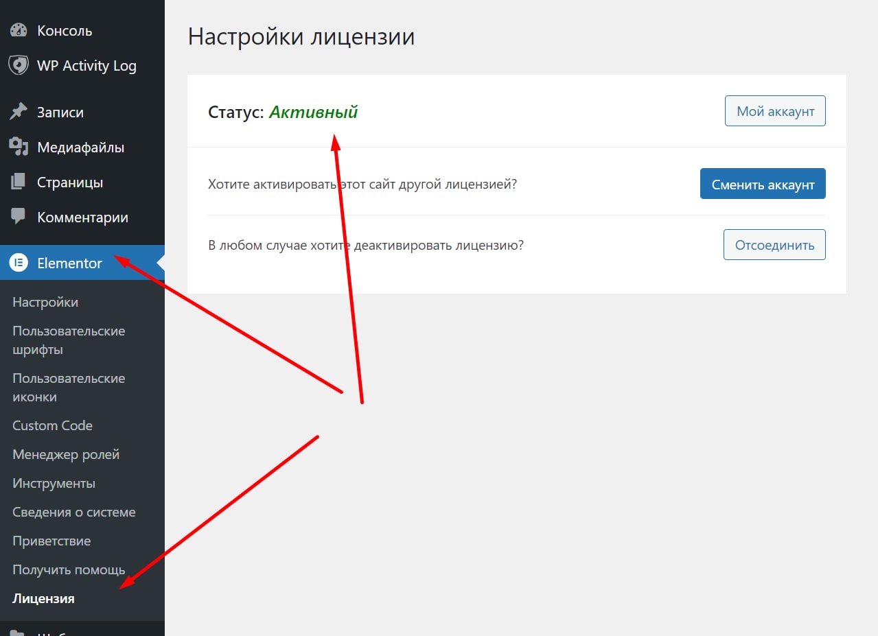Select the Приветствие submenu item
This screenshot has height=636, width=878.
coord(51,541)
